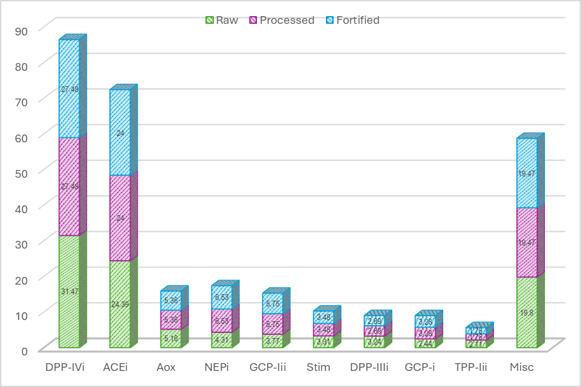
Task: Click the DPP-IVi Fortified segment at top
Action: coord(70,88)
